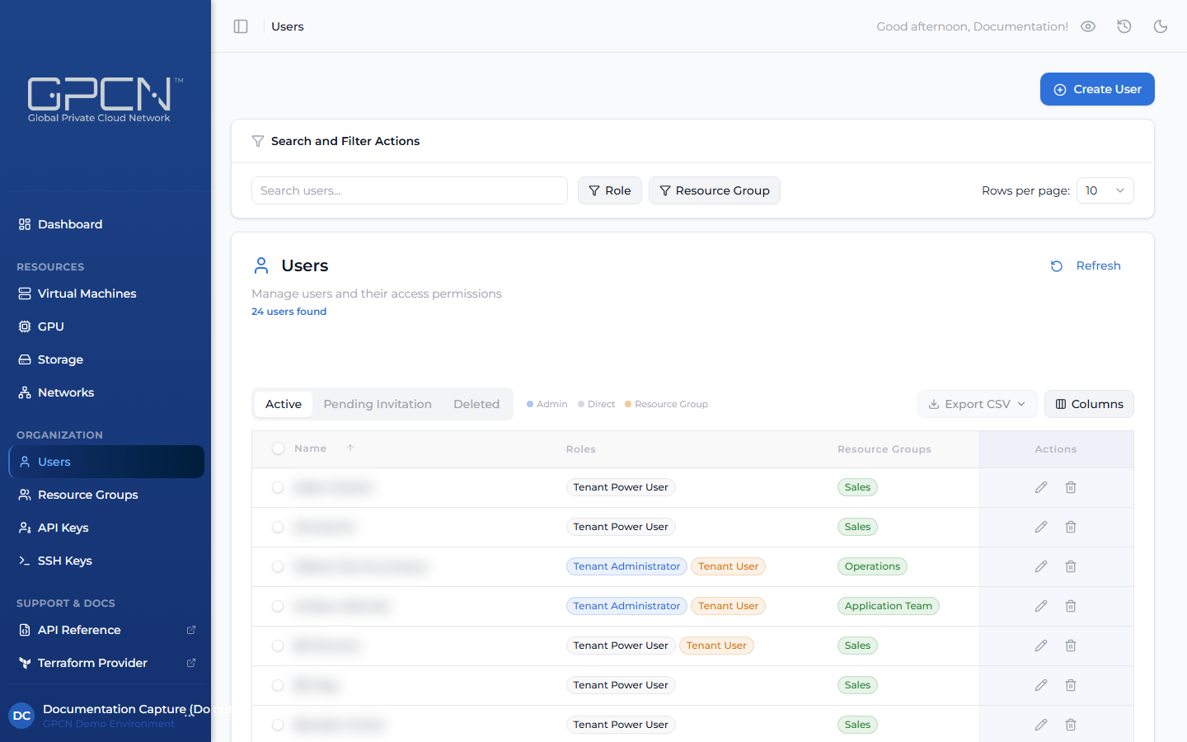
Task: Edit the second Sales user row
Action: [x=1041, y=527]
